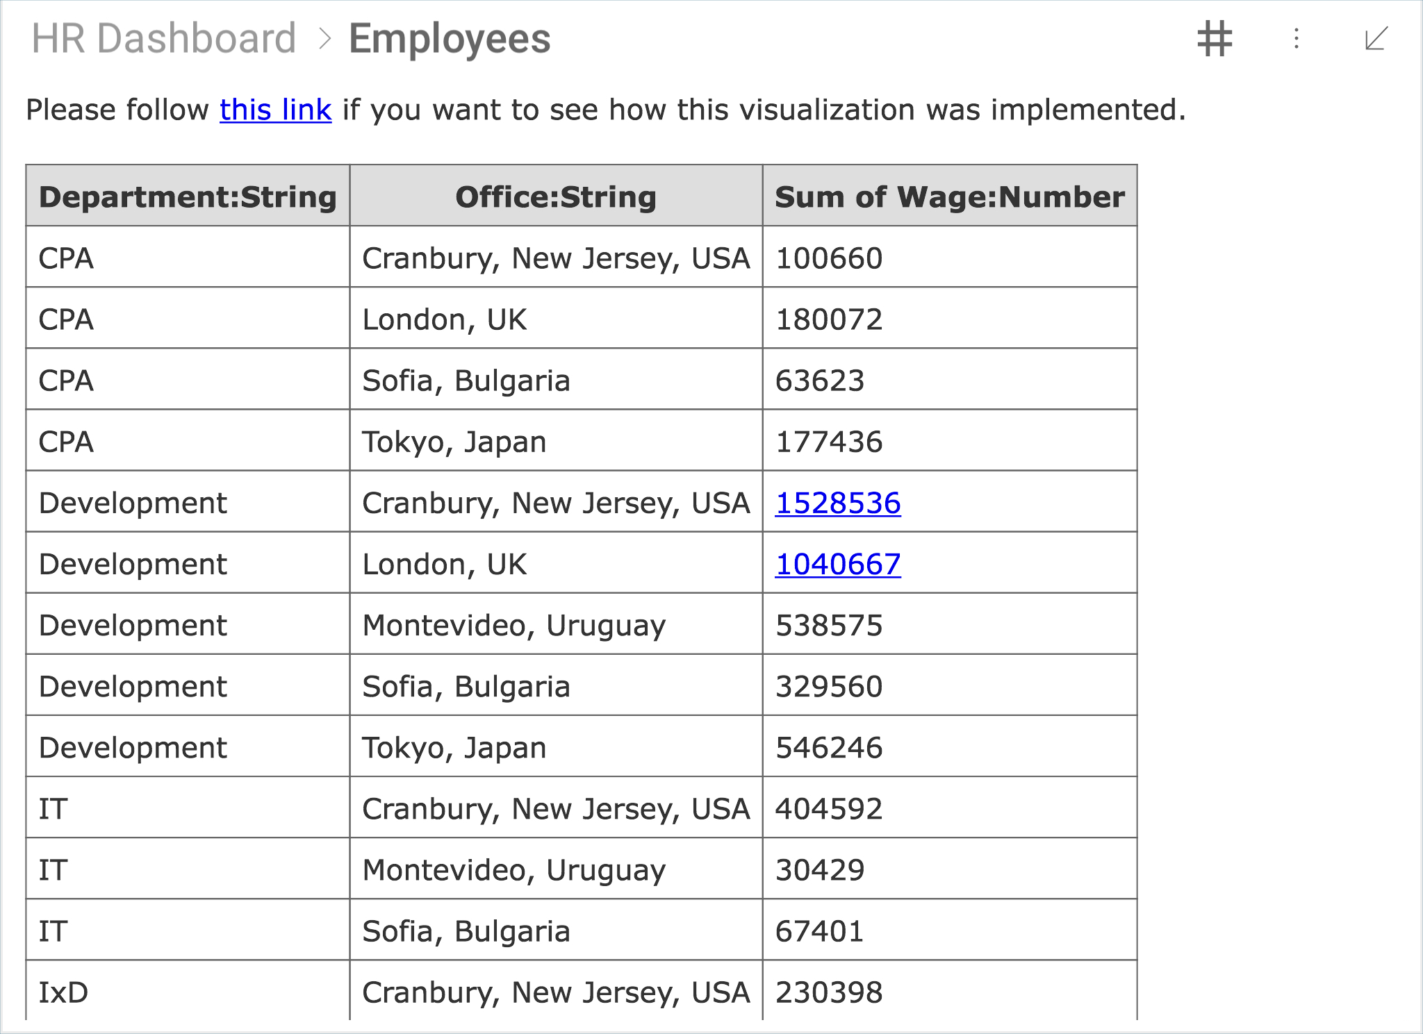Image resolution: width=1423 pixels, height=1034 pixels.
Task: Click the 1040667 wage link
Action: pos(837,564)
